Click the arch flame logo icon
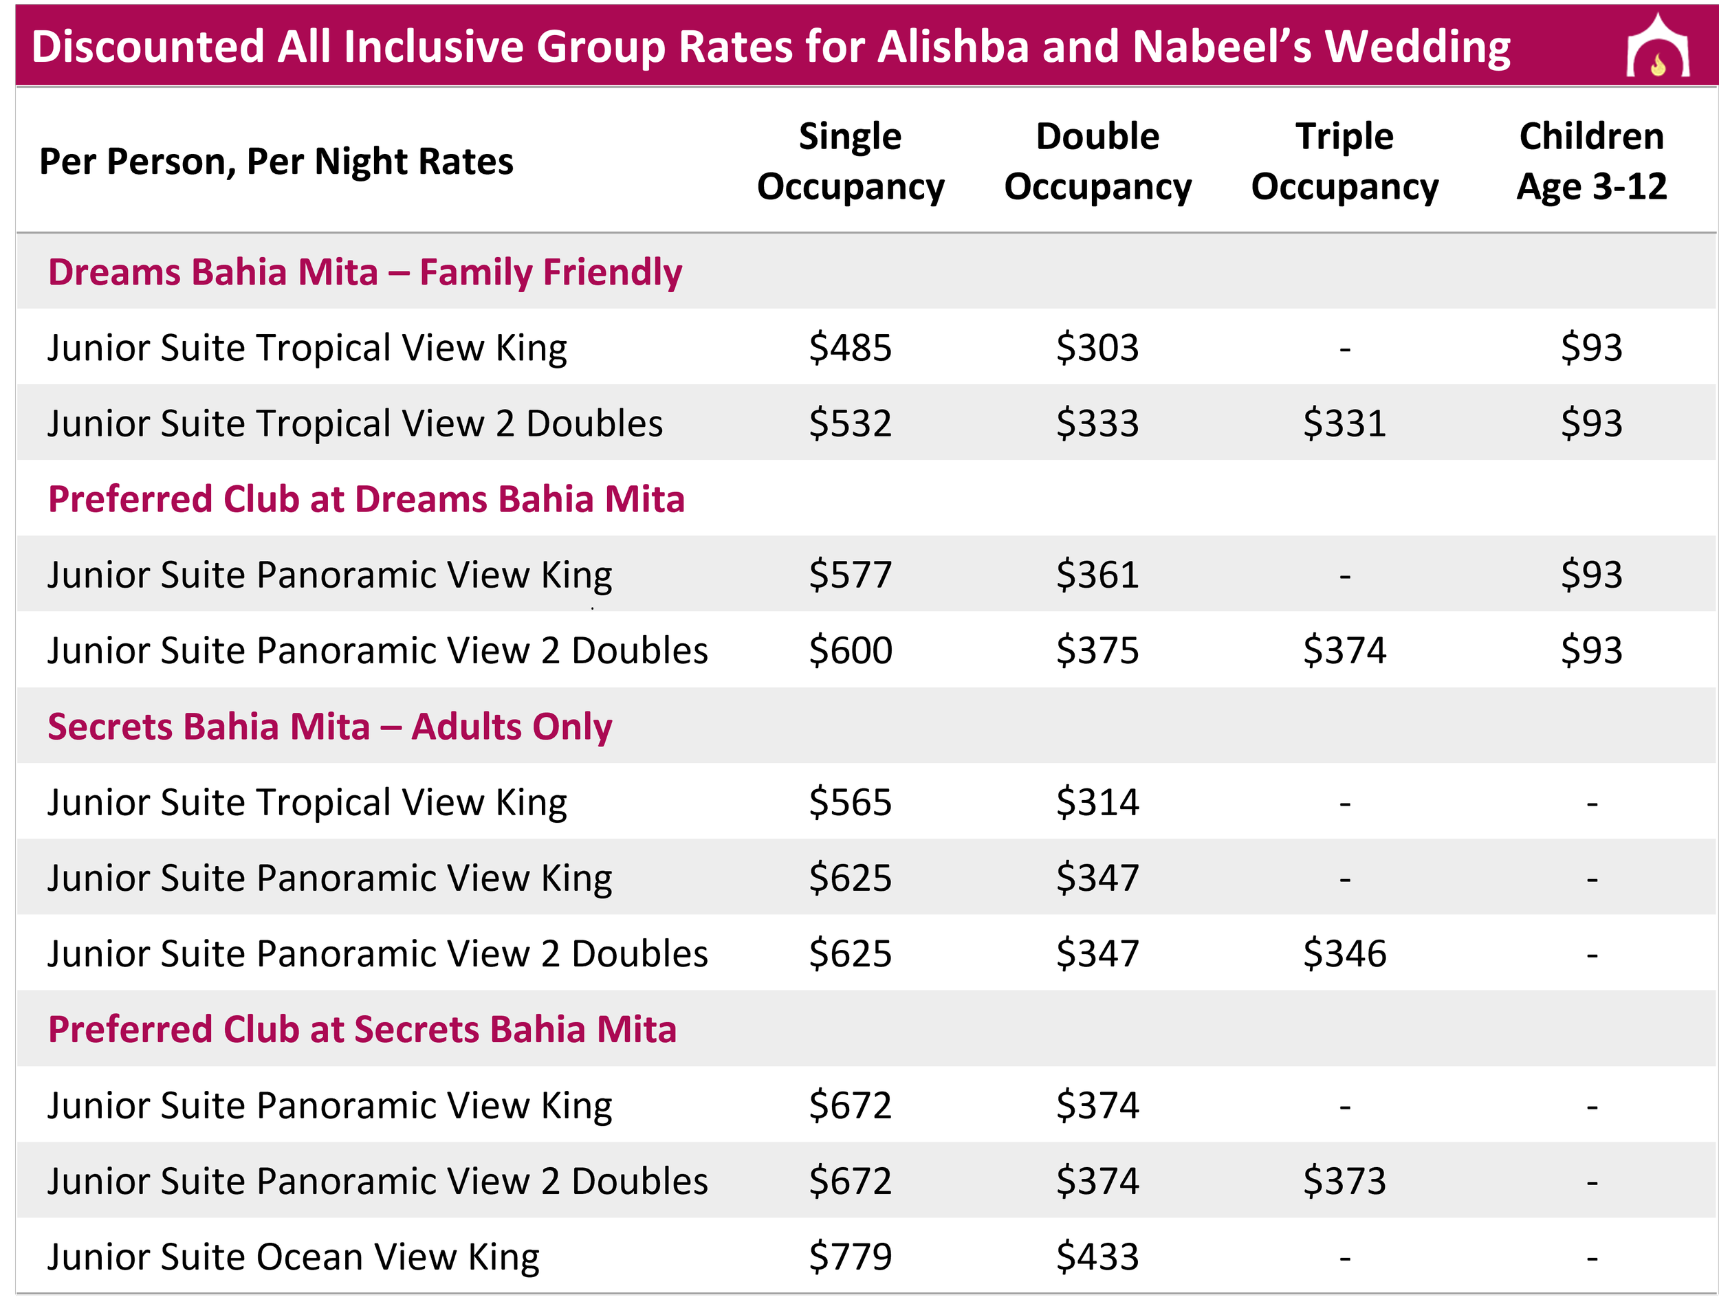The image size is (1719, 1306). coord(1658,45)
